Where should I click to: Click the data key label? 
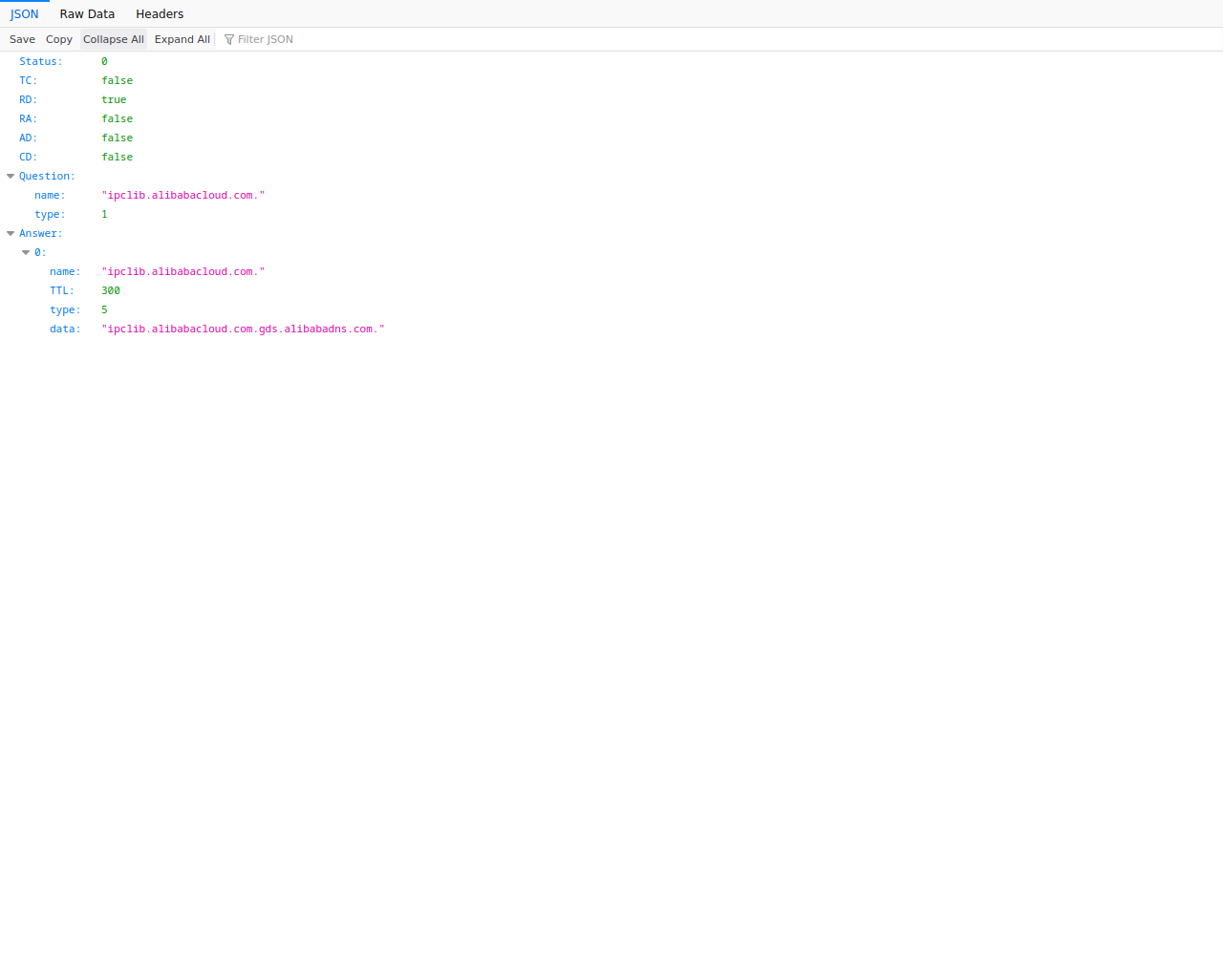[x=65, y=329]
